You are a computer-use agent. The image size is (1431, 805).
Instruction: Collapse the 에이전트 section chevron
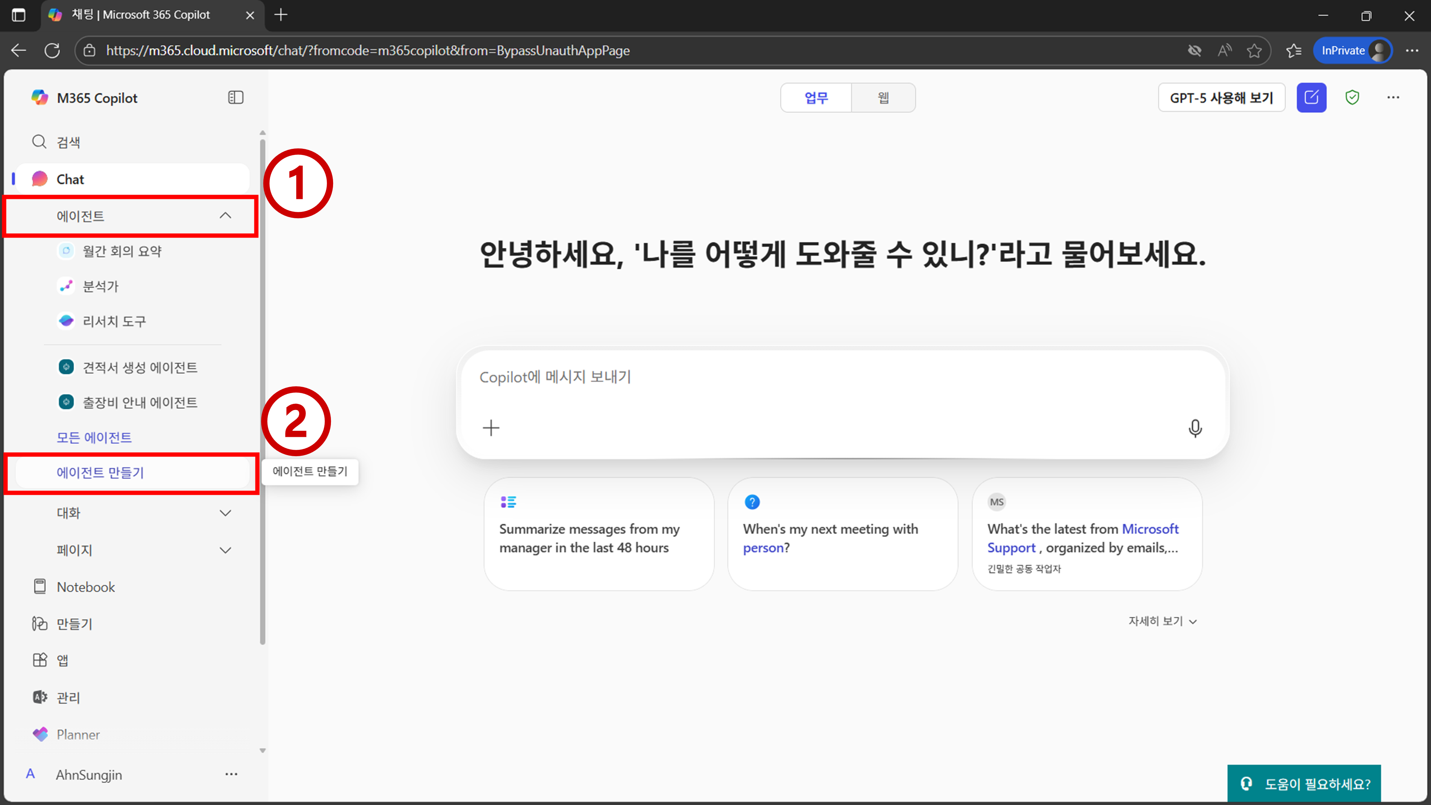pos(225,215)
